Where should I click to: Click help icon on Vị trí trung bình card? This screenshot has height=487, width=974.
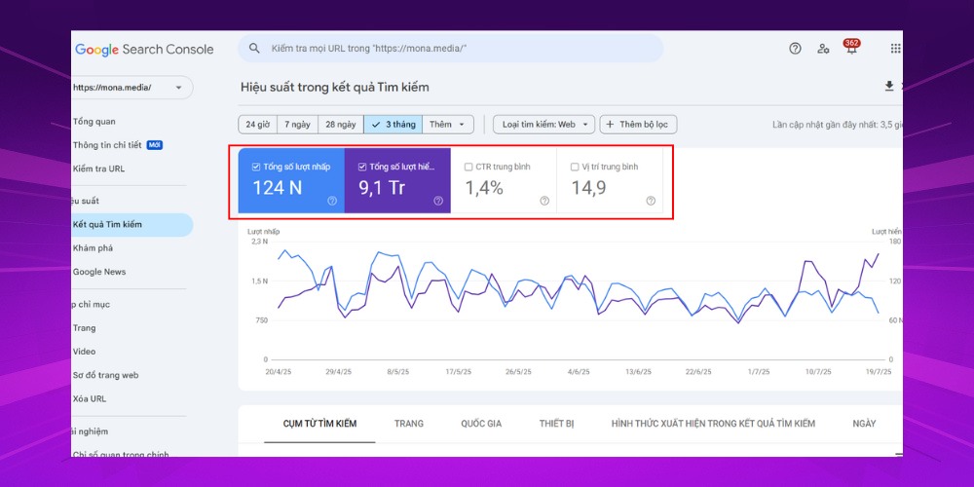point(651,201)
